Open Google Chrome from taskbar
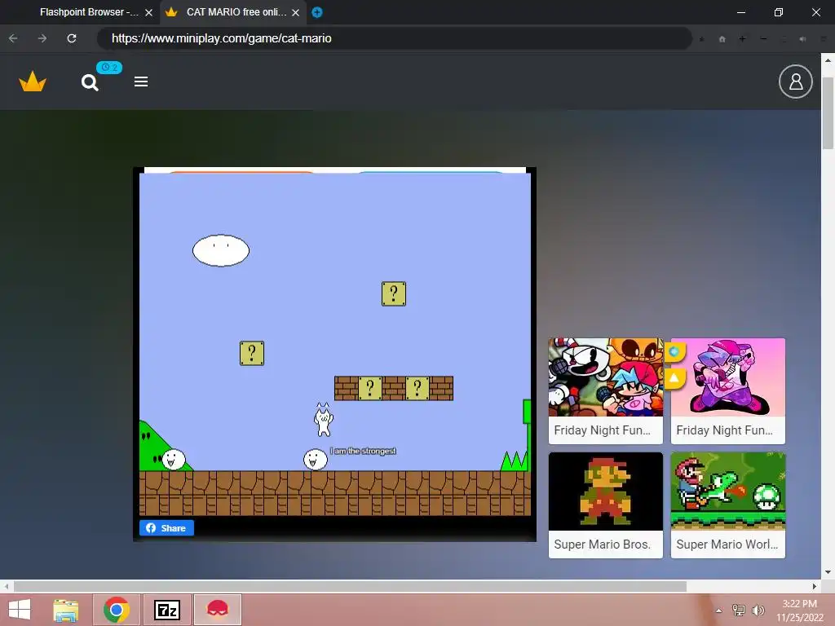The height and width of the screenshot is (626, 835). pyautogui.click(x=117, y=610)
